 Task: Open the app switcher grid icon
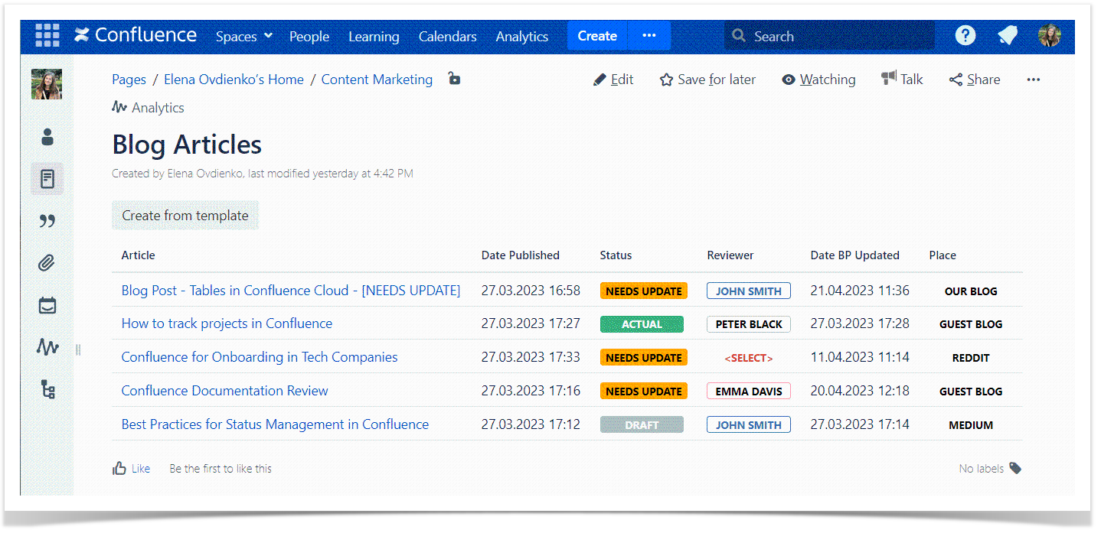(47, 36)
